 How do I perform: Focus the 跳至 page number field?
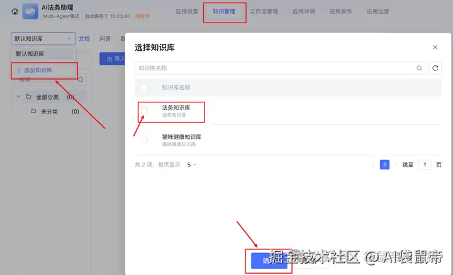[x=425, y=164]
